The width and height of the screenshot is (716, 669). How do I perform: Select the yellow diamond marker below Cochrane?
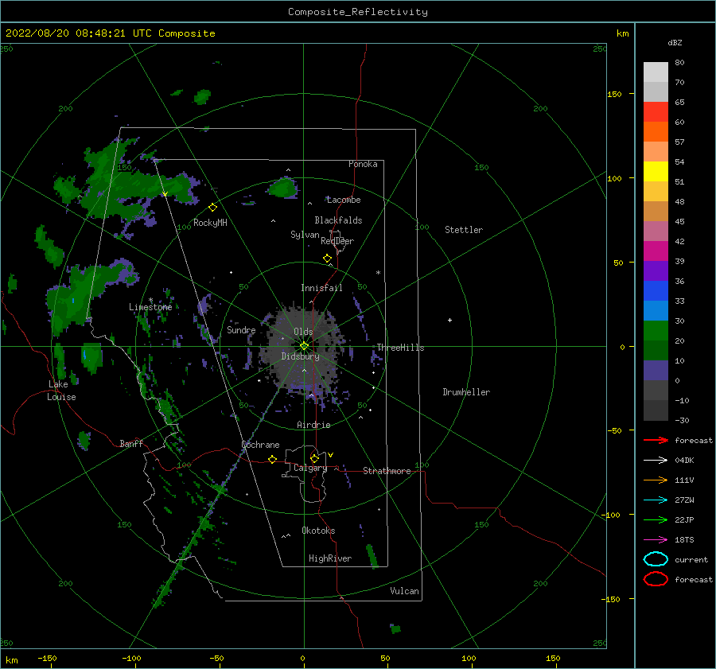pos(273,460)
